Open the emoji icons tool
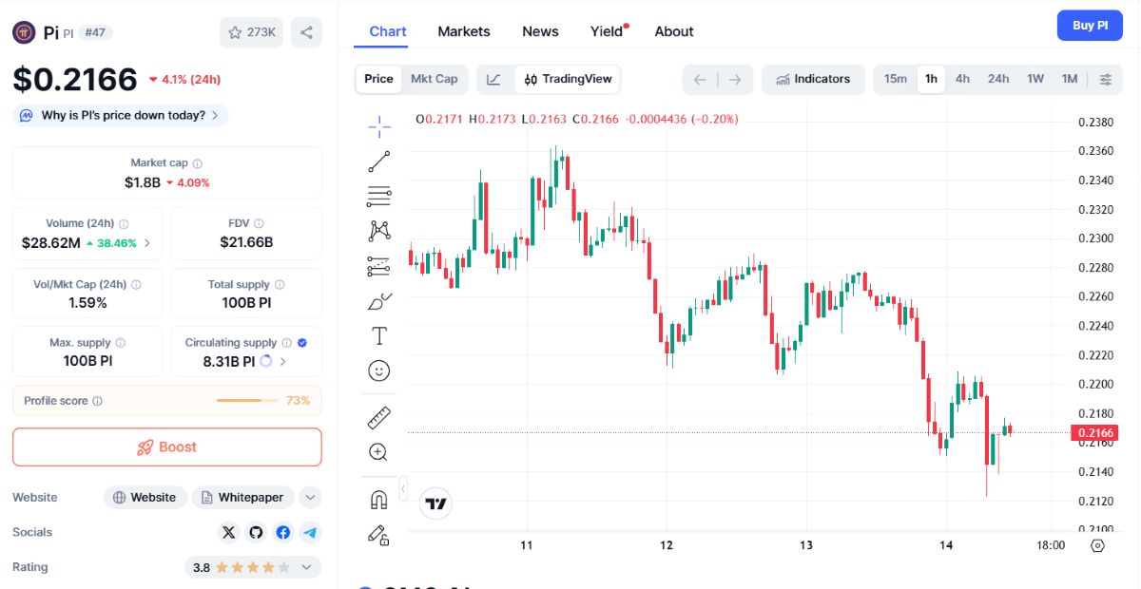 point(378,370)
